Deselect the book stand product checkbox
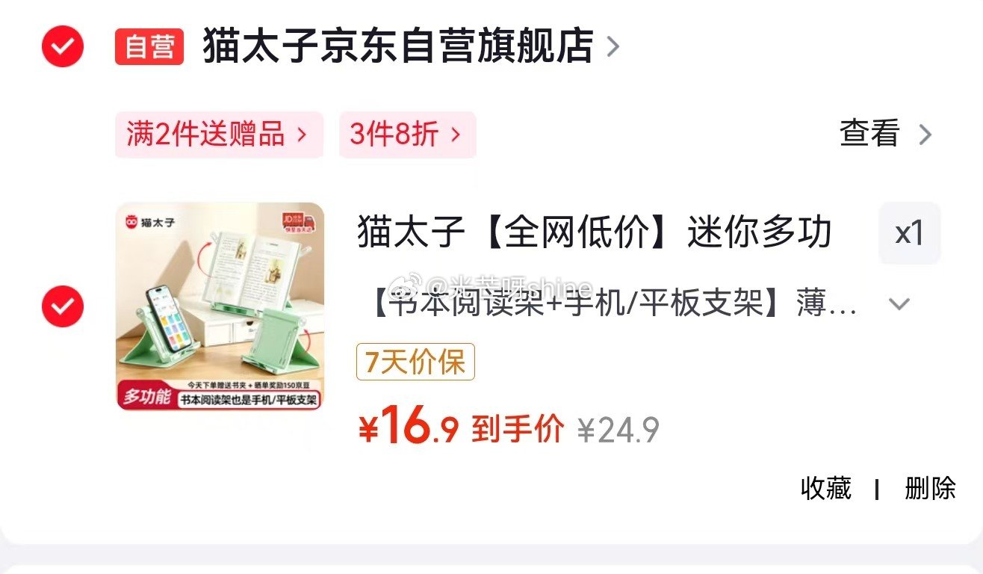 [x=63, y=306]
